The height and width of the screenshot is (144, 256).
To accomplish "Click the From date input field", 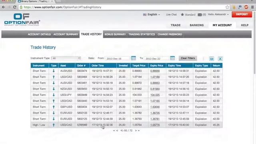I will pos(117,58).
